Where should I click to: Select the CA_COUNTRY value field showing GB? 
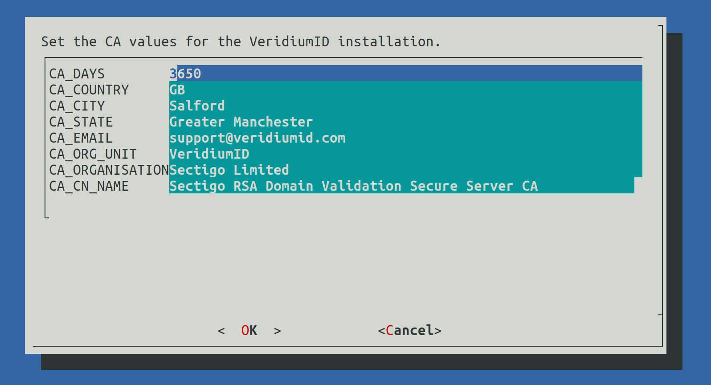(x=405, y=90)
